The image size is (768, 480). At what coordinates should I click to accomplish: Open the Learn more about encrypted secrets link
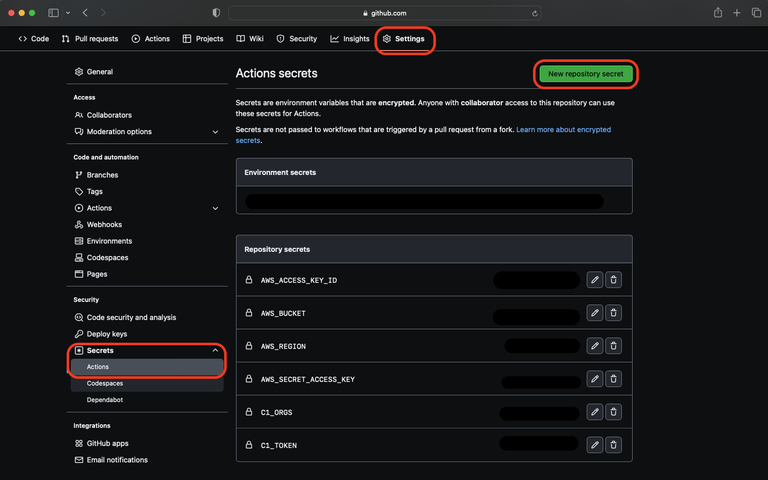pos(563,130)
